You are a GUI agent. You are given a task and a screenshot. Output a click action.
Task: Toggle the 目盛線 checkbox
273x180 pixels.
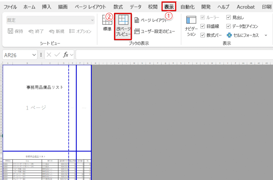[x=203, y=26]
